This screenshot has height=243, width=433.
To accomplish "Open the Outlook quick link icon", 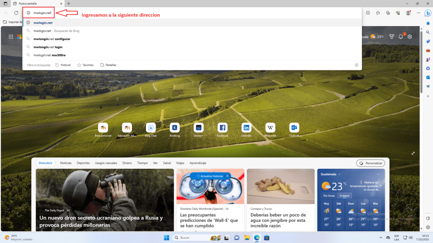I will click(294, 127).
